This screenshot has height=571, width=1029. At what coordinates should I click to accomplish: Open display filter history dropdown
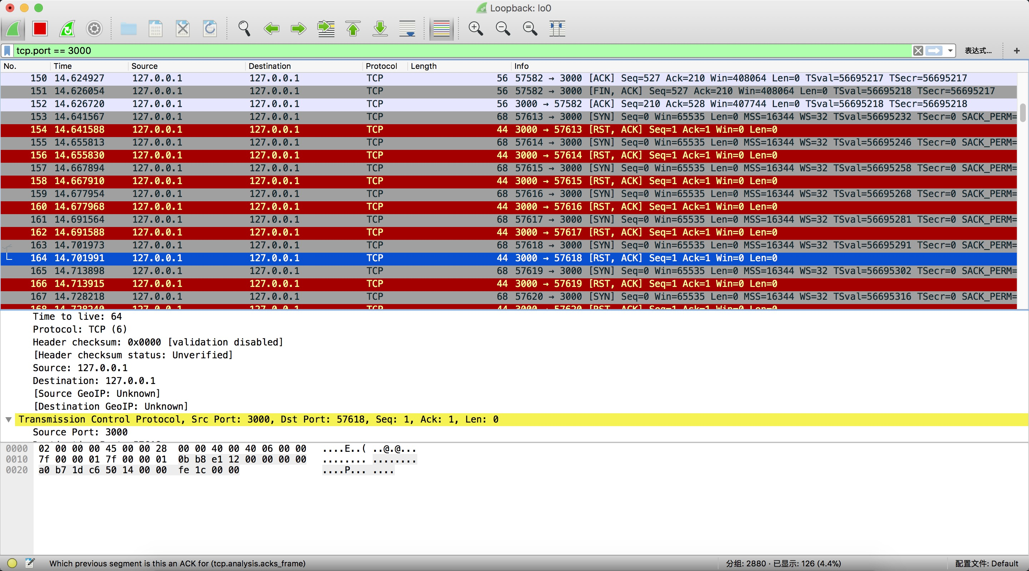click(x=950, y=51)
